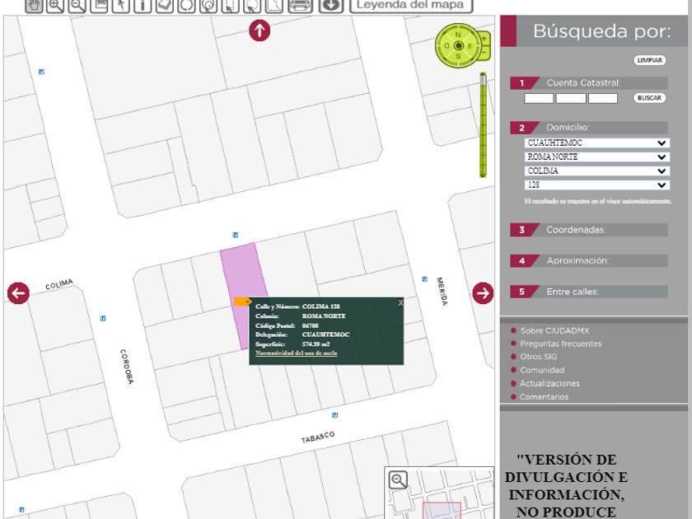Choose the circle-with-point buffer tool

pyautogui.click(x=208, y=5)
